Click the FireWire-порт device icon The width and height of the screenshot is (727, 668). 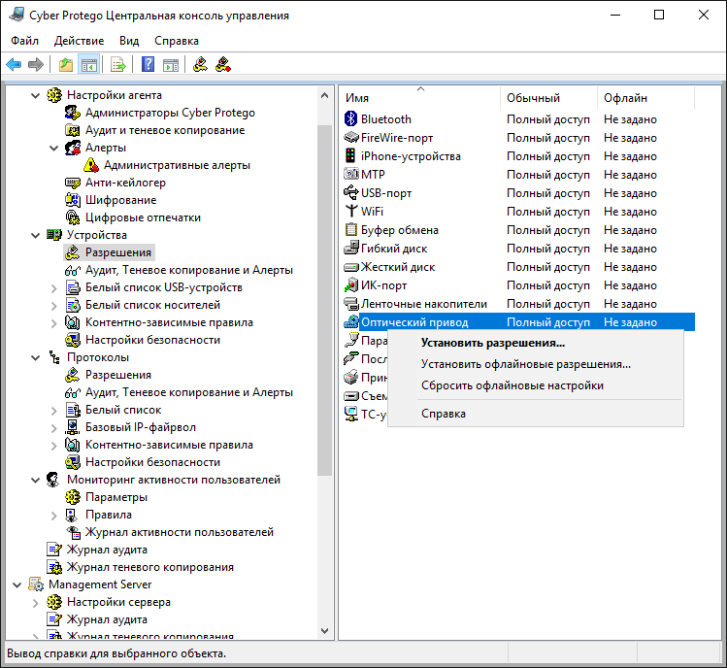(351, 138)
